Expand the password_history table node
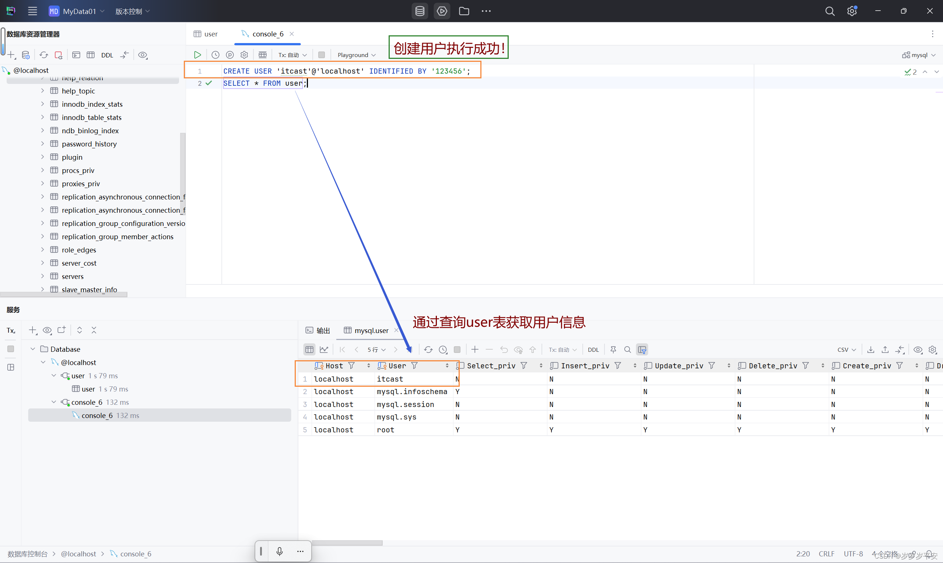943x563 pixels. pos(42,144)
